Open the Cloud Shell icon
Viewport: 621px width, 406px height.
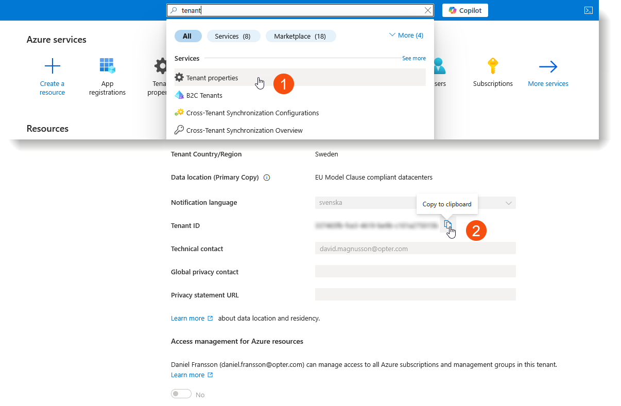coord(588,10)
